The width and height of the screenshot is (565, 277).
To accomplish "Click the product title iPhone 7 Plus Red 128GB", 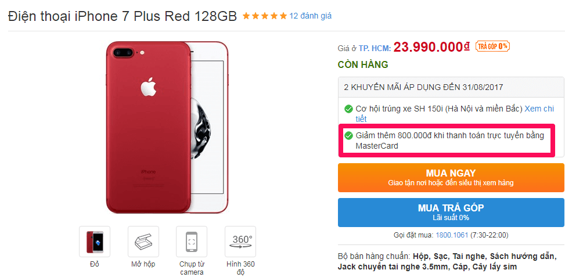I will 123,16.
